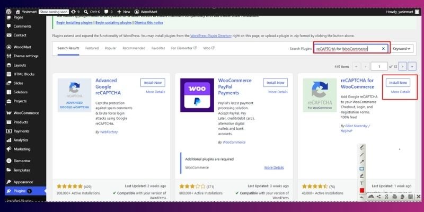Open the For Elementor tab
424x212 pixels.
point(183,48)
